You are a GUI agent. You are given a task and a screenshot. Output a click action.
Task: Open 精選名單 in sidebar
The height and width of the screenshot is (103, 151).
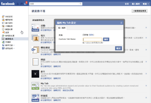tap(7, 29)
